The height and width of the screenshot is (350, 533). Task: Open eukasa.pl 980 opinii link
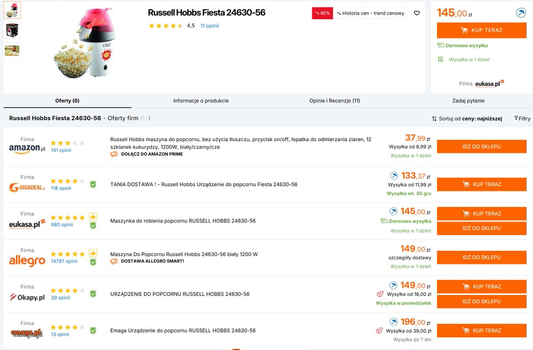62,224
